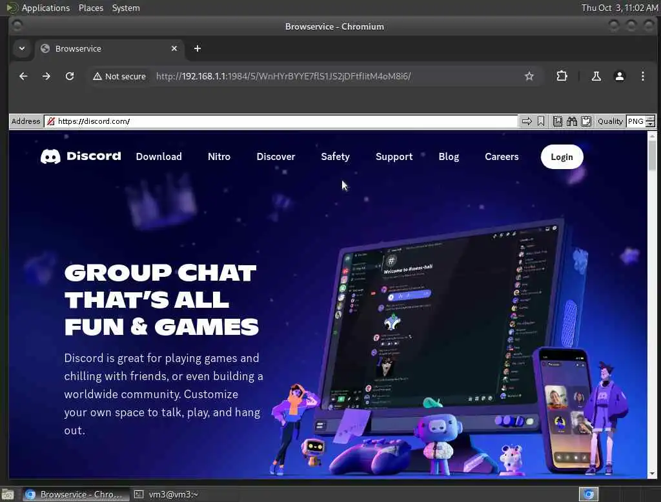Open the Places menu
The width and height of the screenshot is (661, 502).
(90, 8)
